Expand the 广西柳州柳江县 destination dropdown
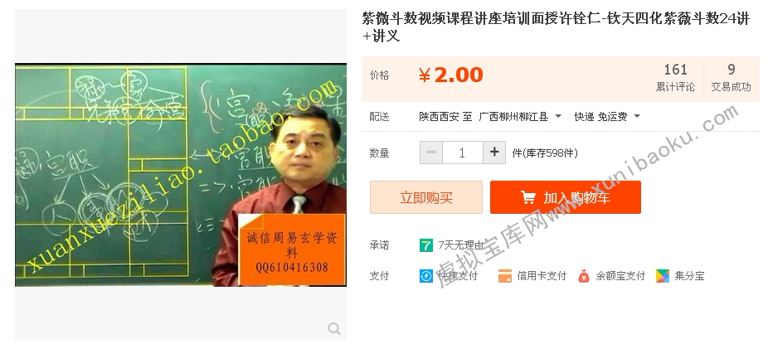This screenshot has height=349, width=768. tap(520, 117)
